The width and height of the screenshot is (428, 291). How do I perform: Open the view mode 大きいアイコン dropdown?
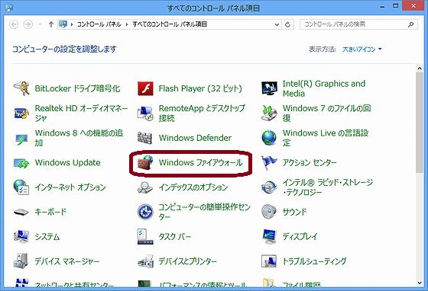tap(362, 50)
